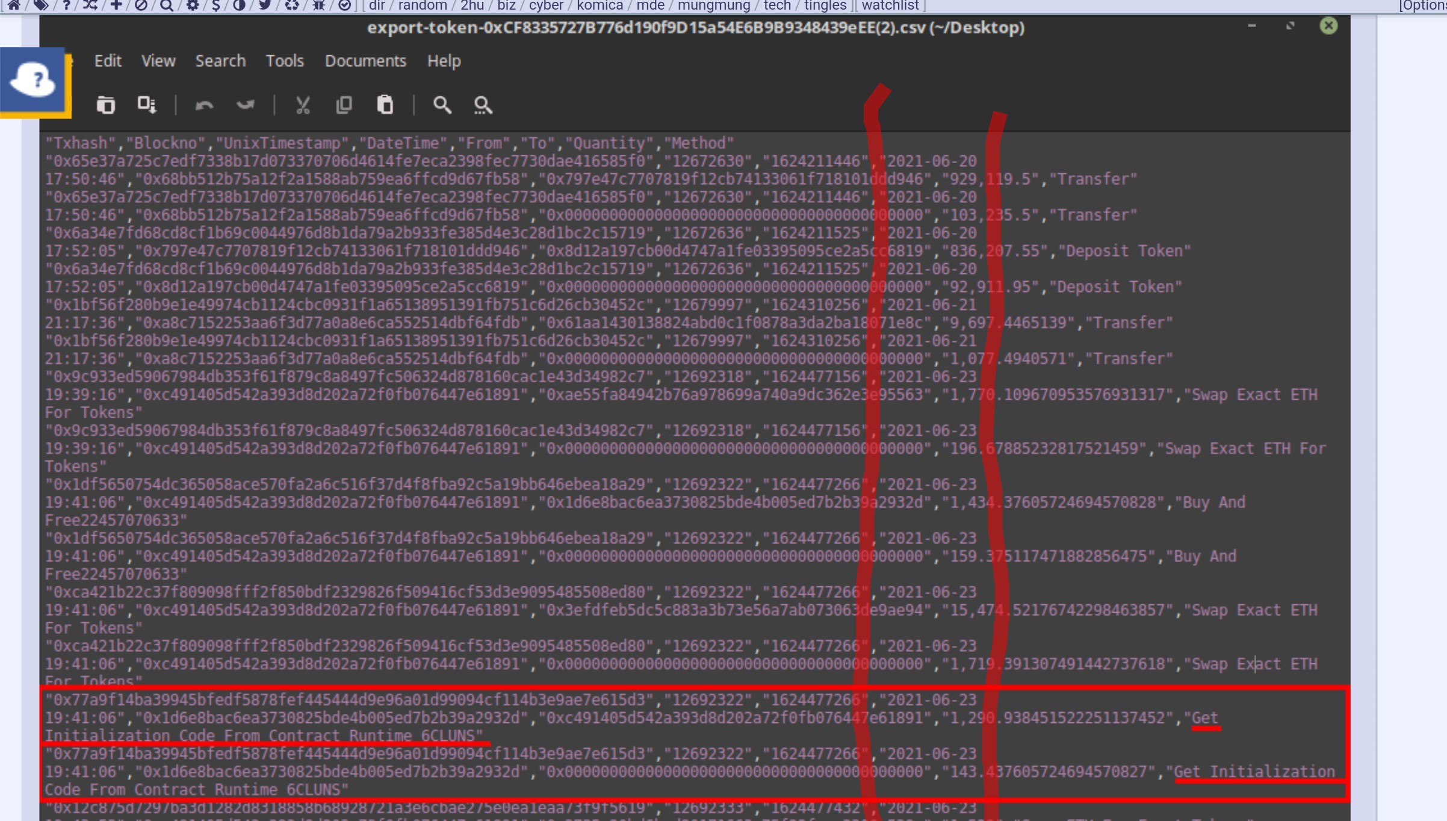Click the quantity "143.437605724694570827"
This screenshot has width=1447, height=821.
point(1049,772)
